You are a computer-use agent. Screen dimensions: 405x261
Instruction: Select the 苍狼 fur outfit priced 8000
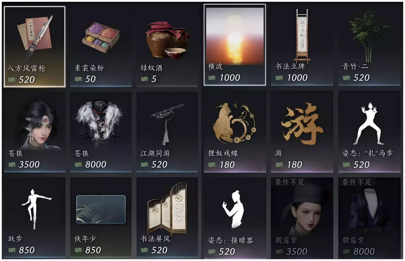pos(101,132)
